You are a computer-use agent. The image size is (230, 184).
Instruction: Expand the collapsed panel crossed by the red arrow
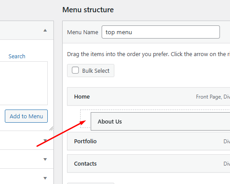[x=45, y=141]
